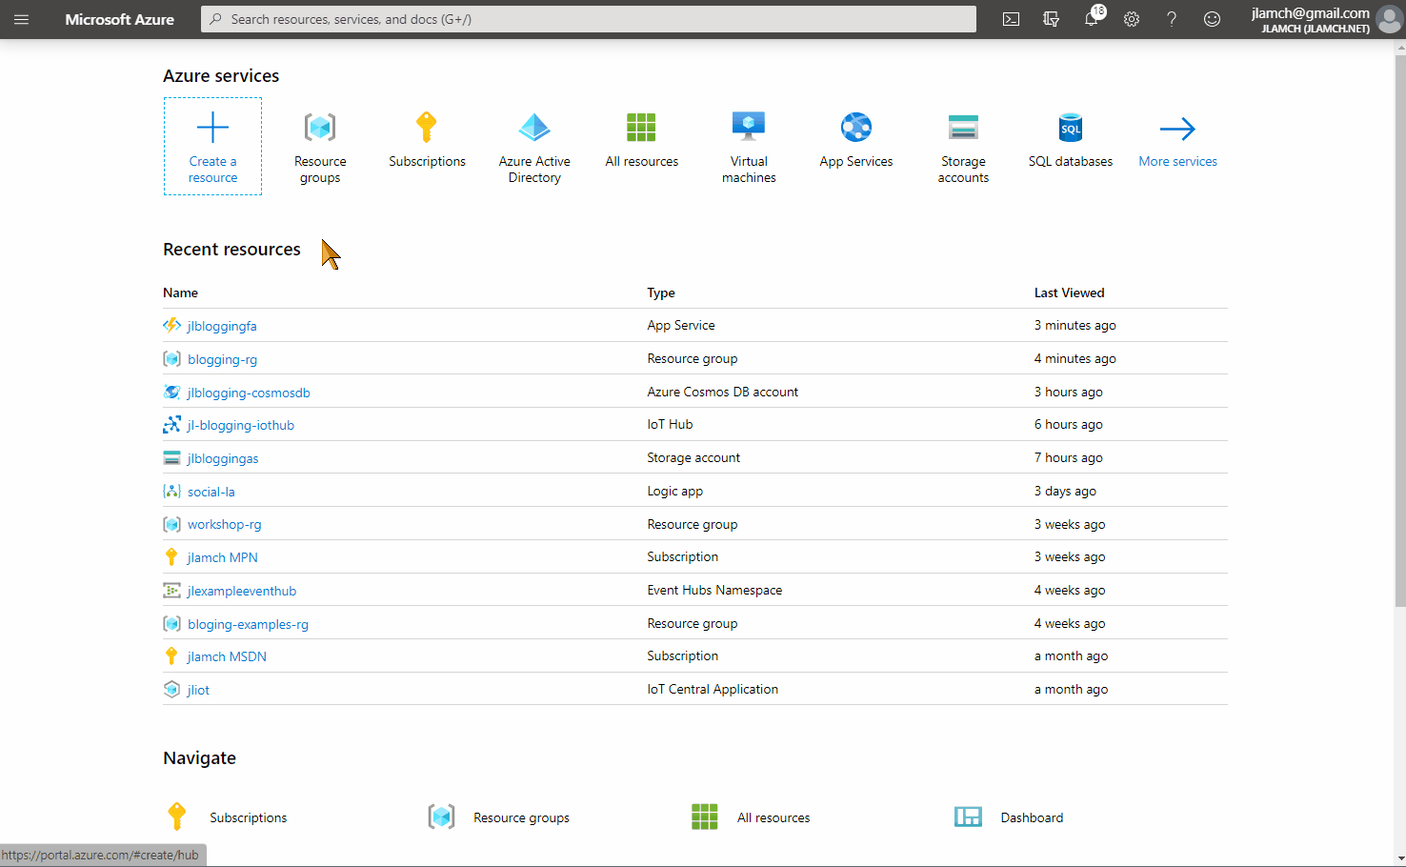Open jlamch MSDN subscription link
This screenshot has width=1406, height=867.
227,656
